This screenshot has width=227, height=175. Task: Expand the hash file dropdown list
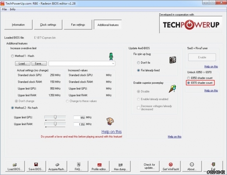(x=113, y=64)
